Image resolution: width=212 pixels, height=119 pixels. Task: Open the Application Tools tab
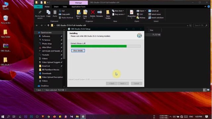click(x=79, y=7)
